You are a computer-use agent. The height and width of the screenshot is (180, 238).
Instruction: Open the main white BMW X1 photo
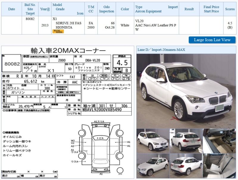point(186,91)
